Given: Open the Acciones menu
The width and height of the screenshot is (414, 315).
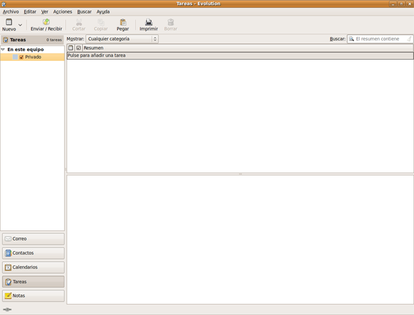Looking at the screenshot, I should coord(63,12).
